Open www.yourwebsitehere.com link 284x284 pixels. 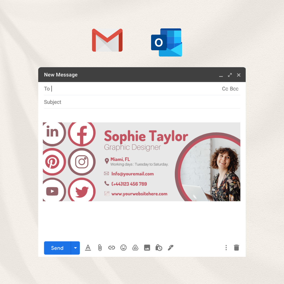[139, 194]
